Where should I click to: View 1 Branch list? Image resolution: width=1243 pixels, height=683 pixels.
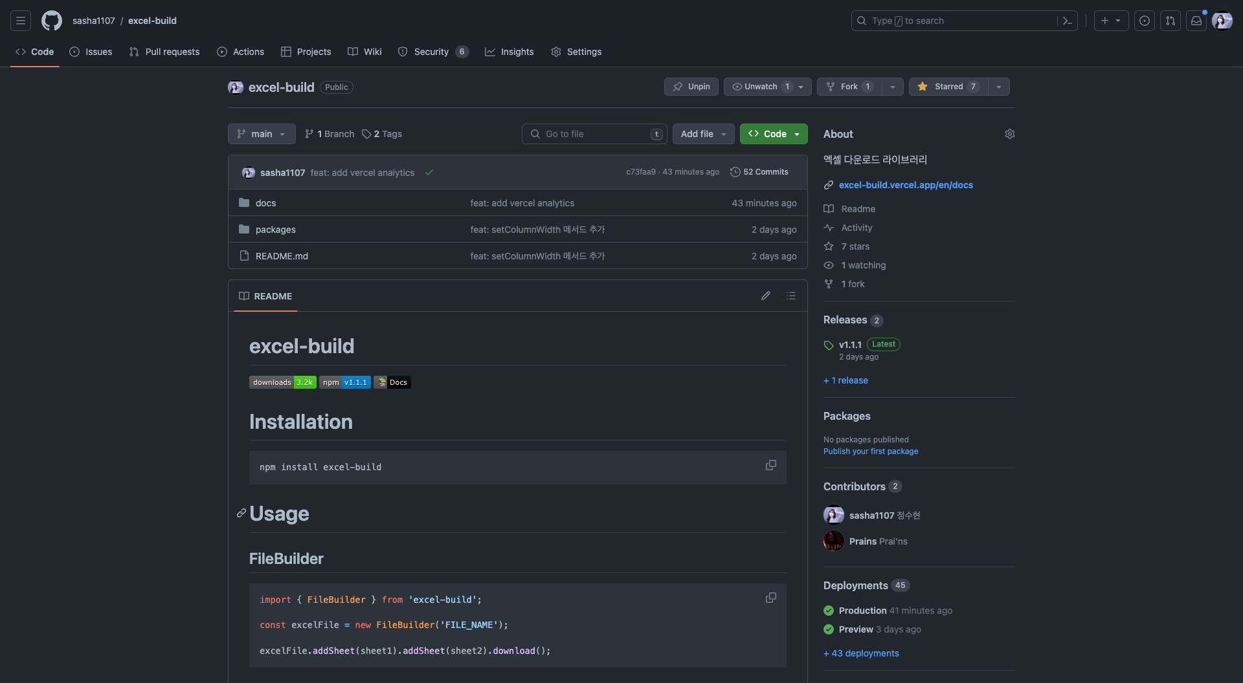[x=330, y=134]
